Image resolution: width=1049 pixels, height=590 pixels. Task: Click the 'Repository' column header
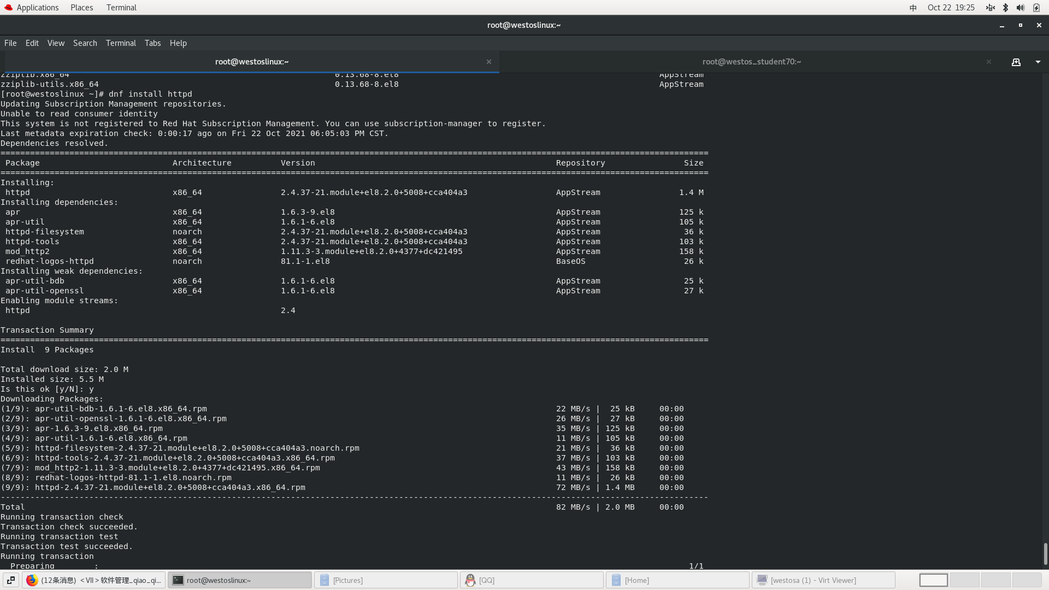[580, 163]
